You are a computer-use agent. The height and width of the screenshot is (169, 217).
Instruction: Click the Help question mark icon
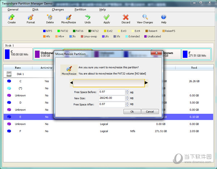163,17
